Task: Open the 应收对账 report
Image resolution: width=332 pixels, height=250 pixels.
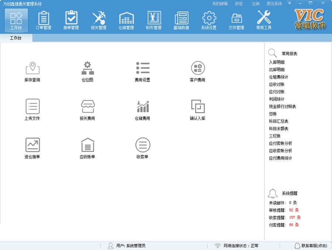Action: (277, 84)
